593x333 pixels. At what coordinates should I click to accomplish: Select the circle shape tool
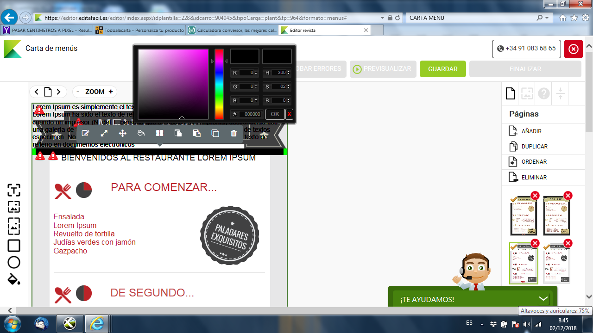click(14, 263)
